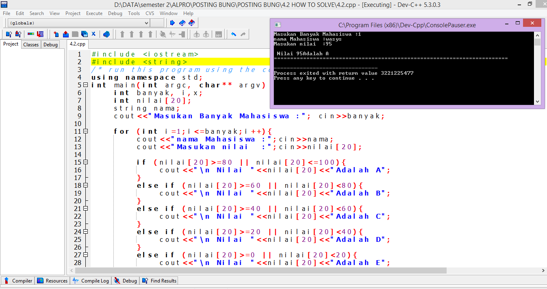Viewport: 547px width, 289px height.
Task: Close the file using the blue X icon
Action: coord(93,34)
